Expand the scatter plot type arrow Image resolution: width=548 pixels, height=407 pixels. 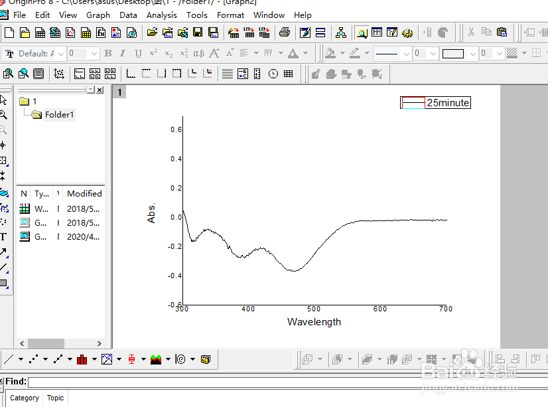(45, 359)
